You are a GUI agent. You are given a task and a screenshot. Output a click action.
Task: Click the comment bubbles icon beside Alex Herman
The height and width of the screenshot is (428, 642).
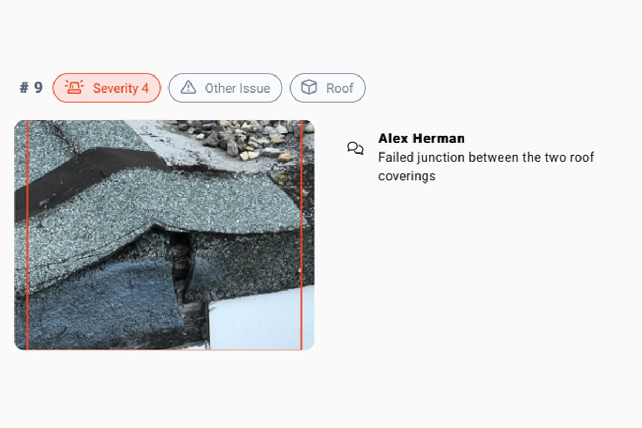point(355,148)
